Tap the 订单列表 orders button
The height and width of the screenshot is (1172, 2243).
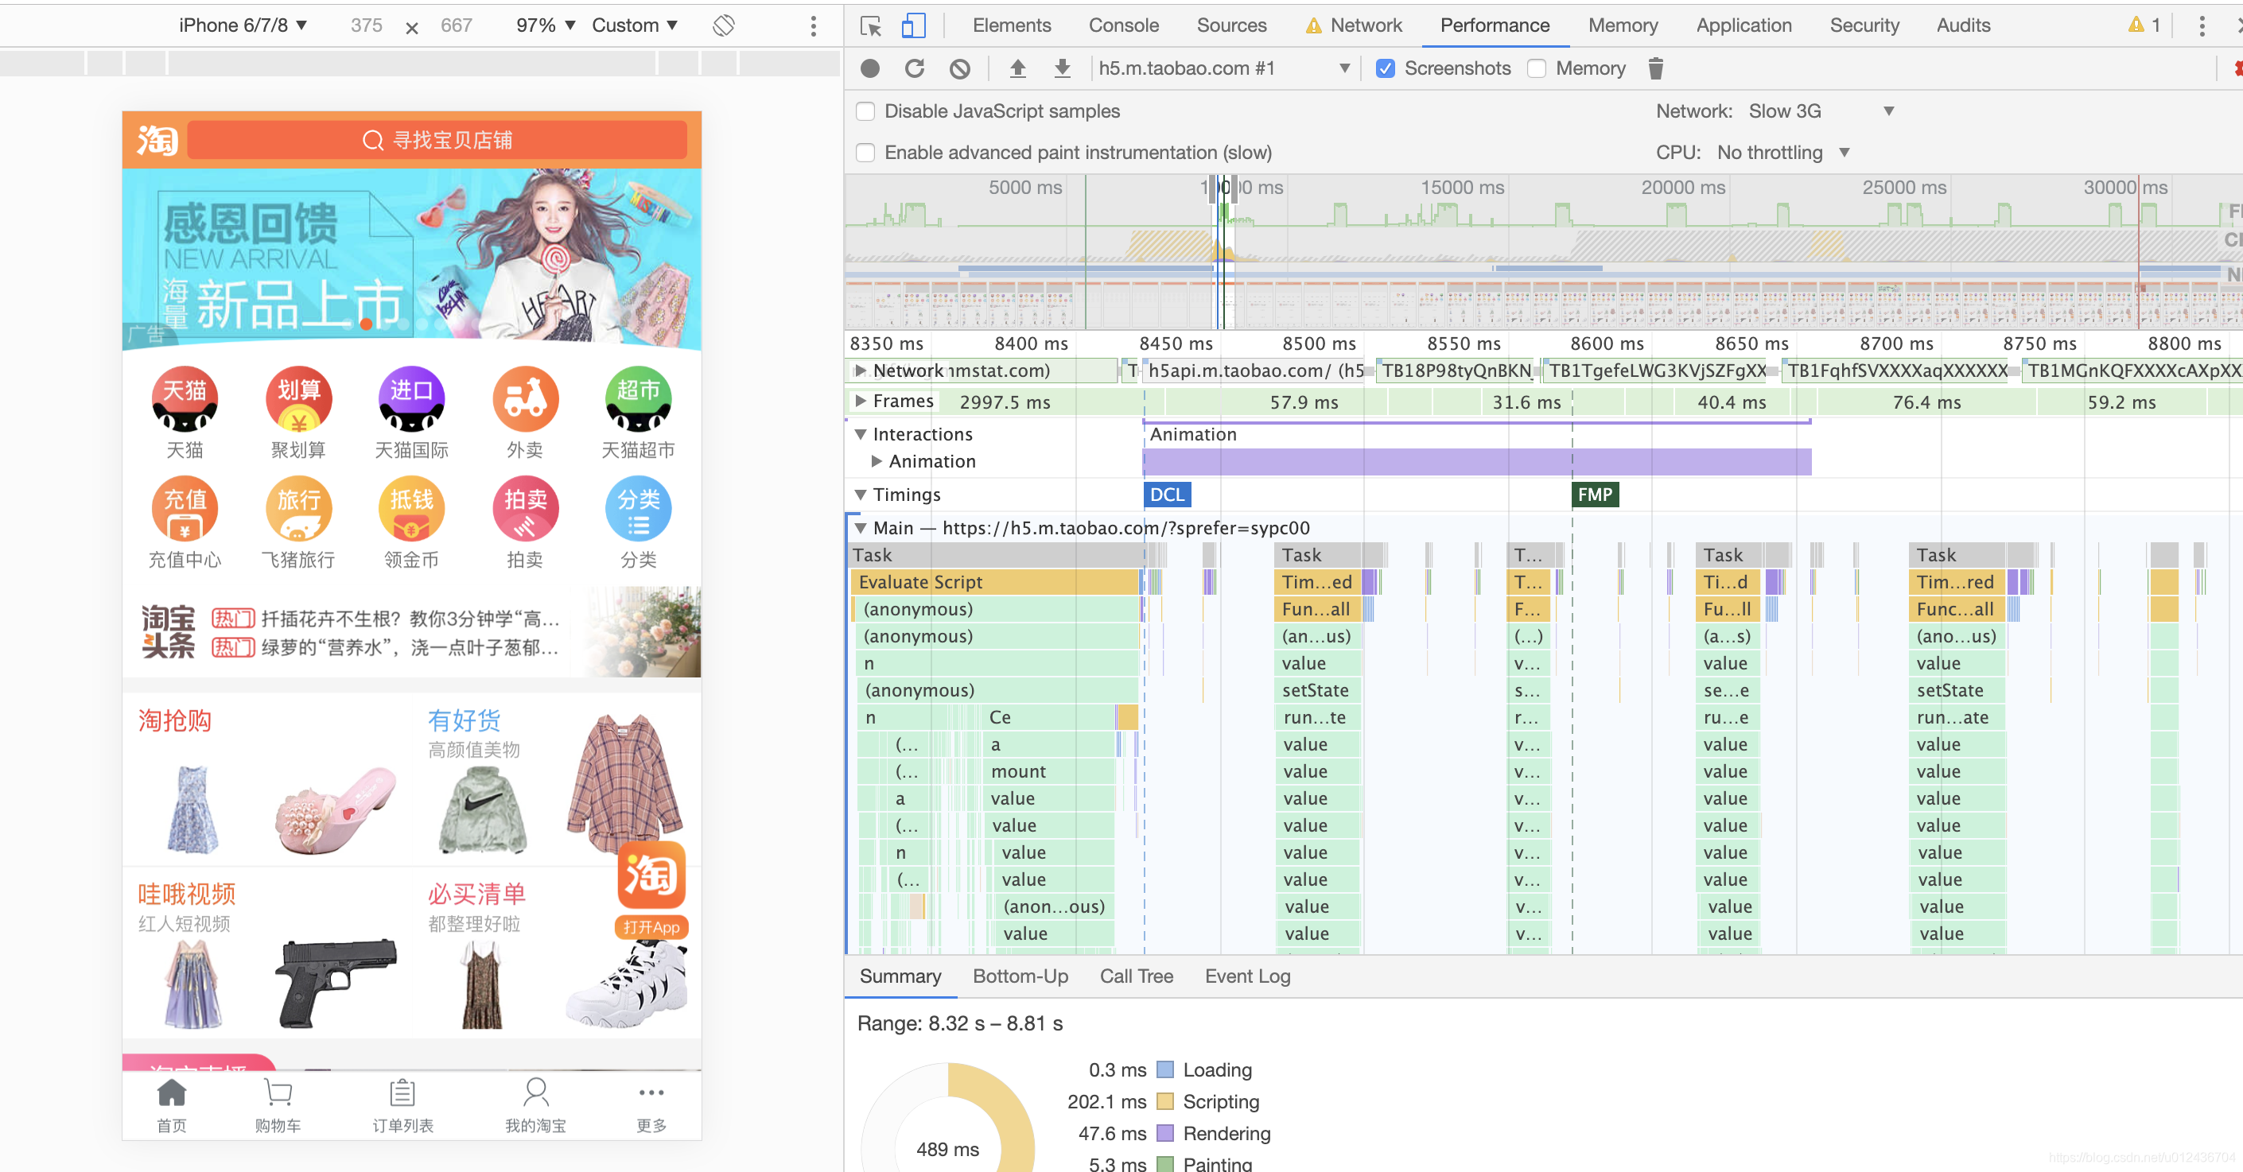[x=402, y=1105]
